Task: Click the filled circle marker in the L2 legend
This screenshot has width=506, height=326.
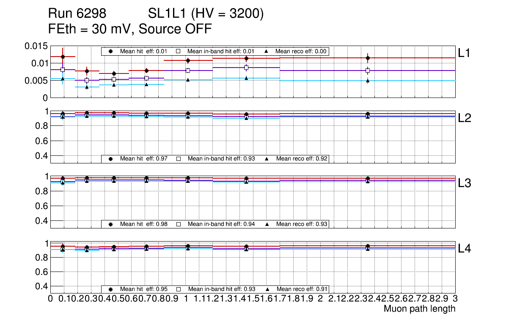Action: pos(111,159)
